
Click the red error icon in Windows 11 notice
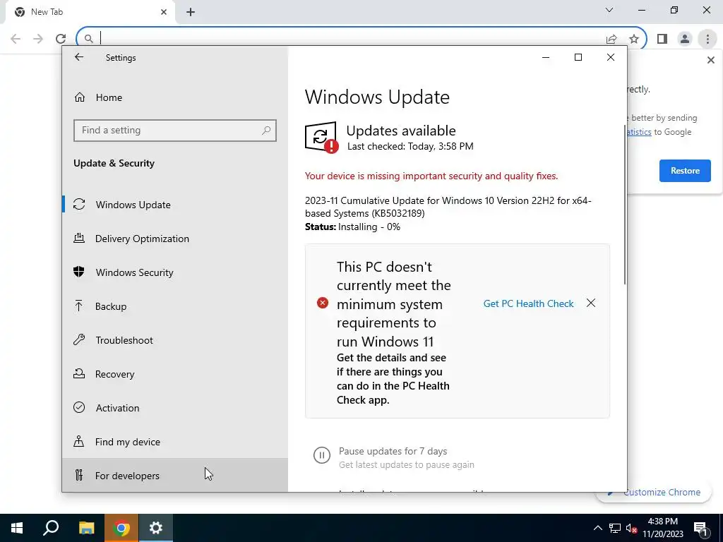322,303
